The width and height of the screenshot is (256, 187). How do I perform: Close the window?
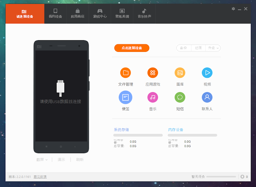pos(246,9)
